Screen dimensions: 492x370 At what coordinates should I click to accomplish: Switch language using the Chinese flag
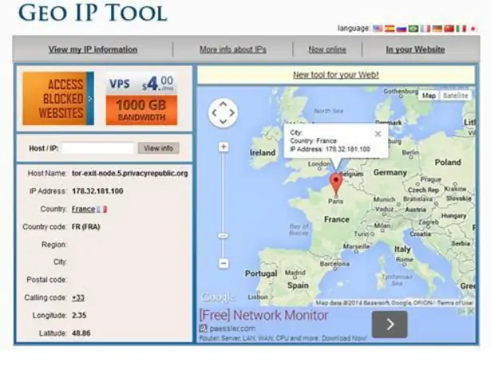point(450,29)
